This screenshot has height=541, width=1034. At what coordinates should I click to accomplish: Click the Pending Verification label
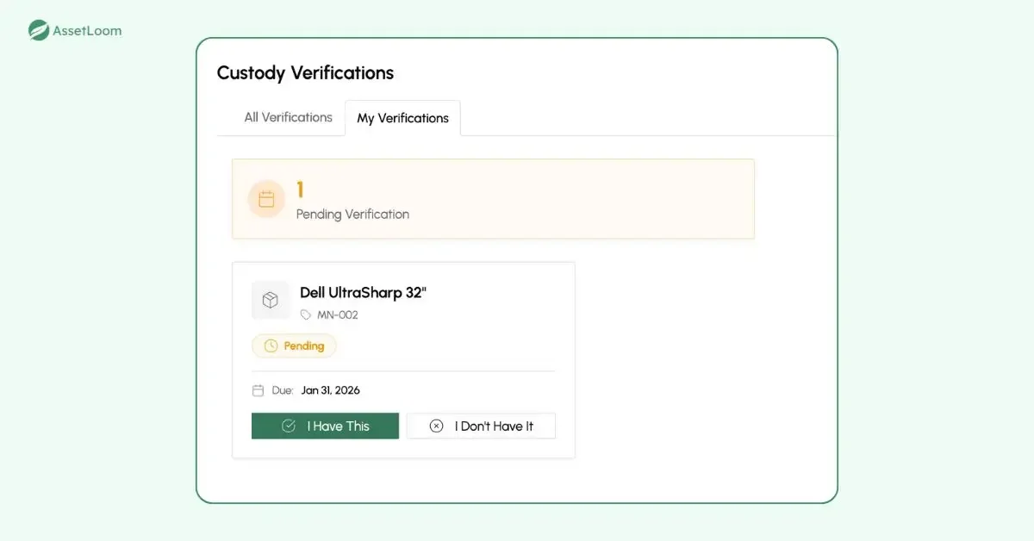(352, 214)
